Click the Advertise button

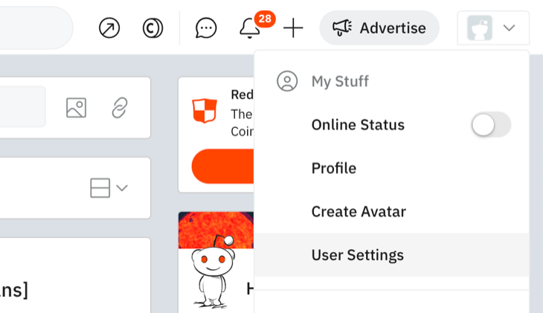(x=379, y=28)
